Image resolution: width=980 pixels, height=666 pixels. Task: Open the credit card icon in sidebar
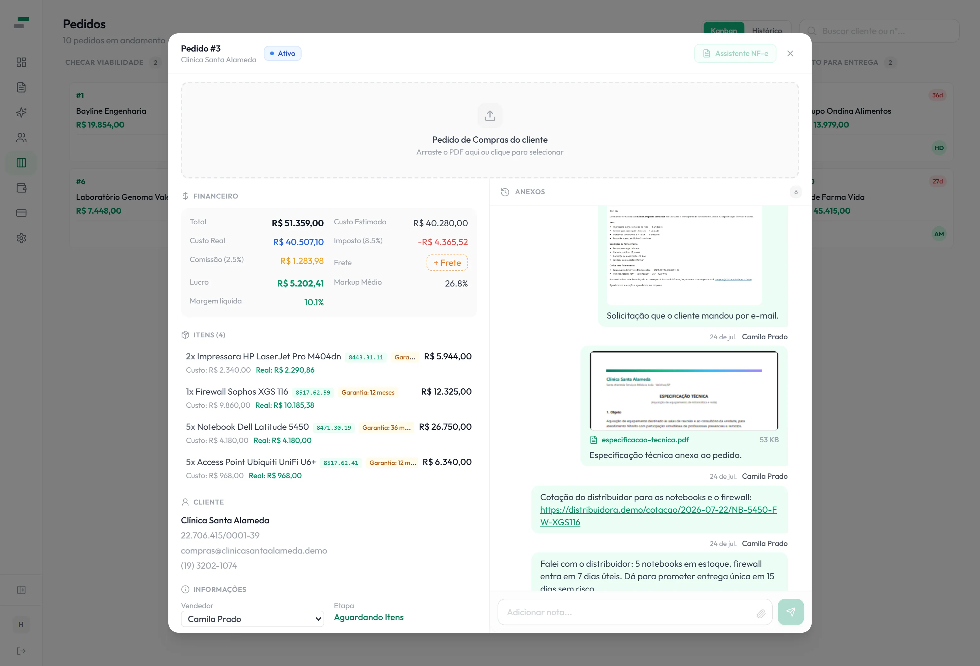pyautogui.click(x=21, y=213)
